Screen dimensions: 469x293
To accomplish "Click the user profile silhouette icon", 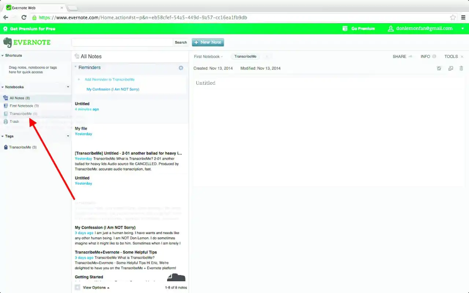I will tap(391, 29).
